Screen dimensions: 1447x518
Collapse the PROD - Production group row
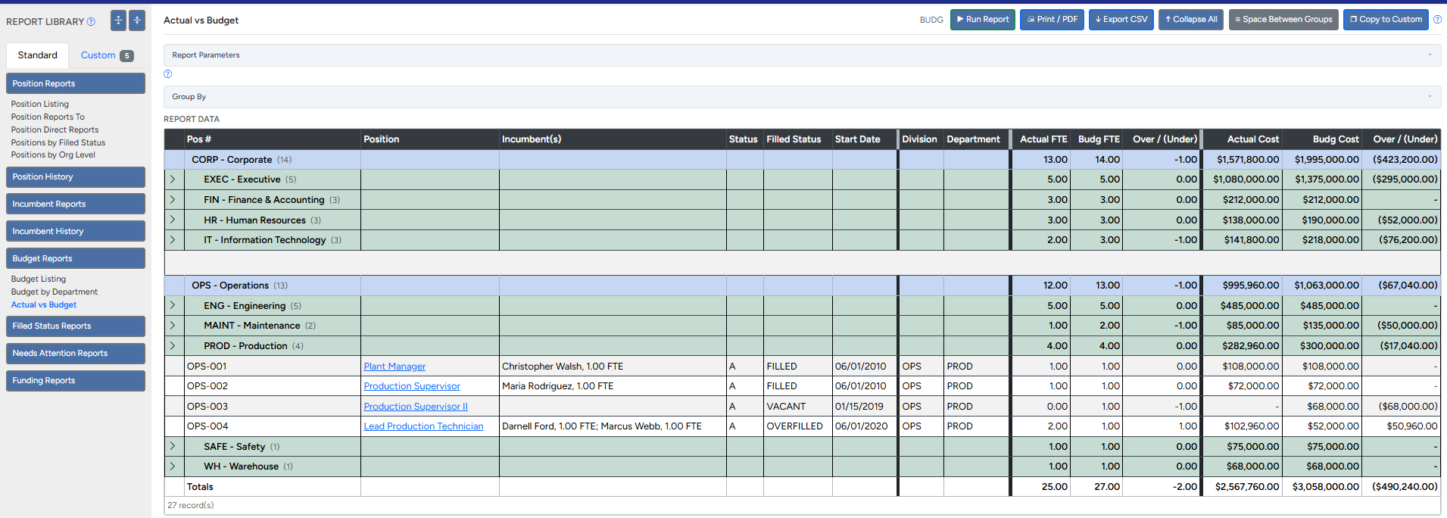[173, 346]
